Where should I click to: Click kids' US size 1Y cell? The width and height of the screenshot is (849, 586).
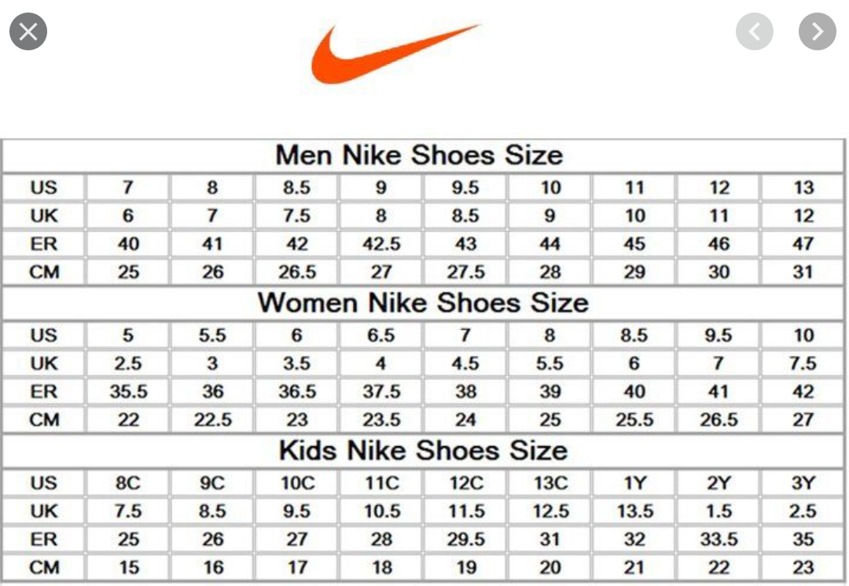point(634,483)
